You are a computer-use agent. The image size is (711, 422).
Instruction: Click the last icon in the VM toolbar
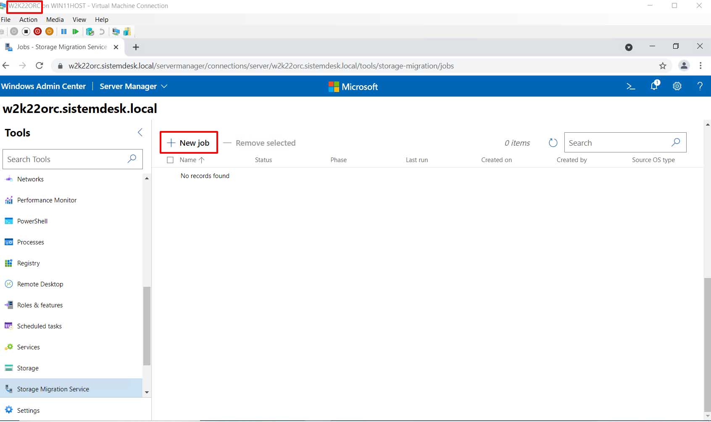pyautogui.click(x=127, y=31)
